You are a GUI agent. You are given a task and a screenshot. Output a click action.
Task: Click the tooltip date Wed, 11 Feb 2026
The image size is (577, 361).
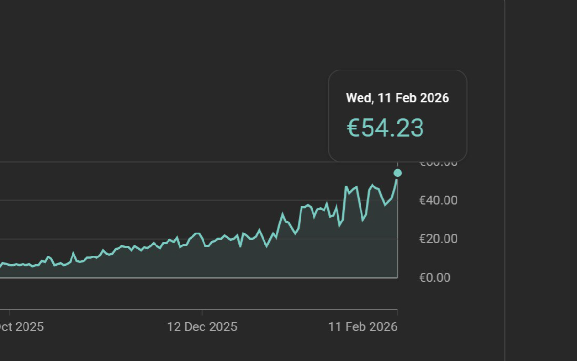(x=397, y=98)
